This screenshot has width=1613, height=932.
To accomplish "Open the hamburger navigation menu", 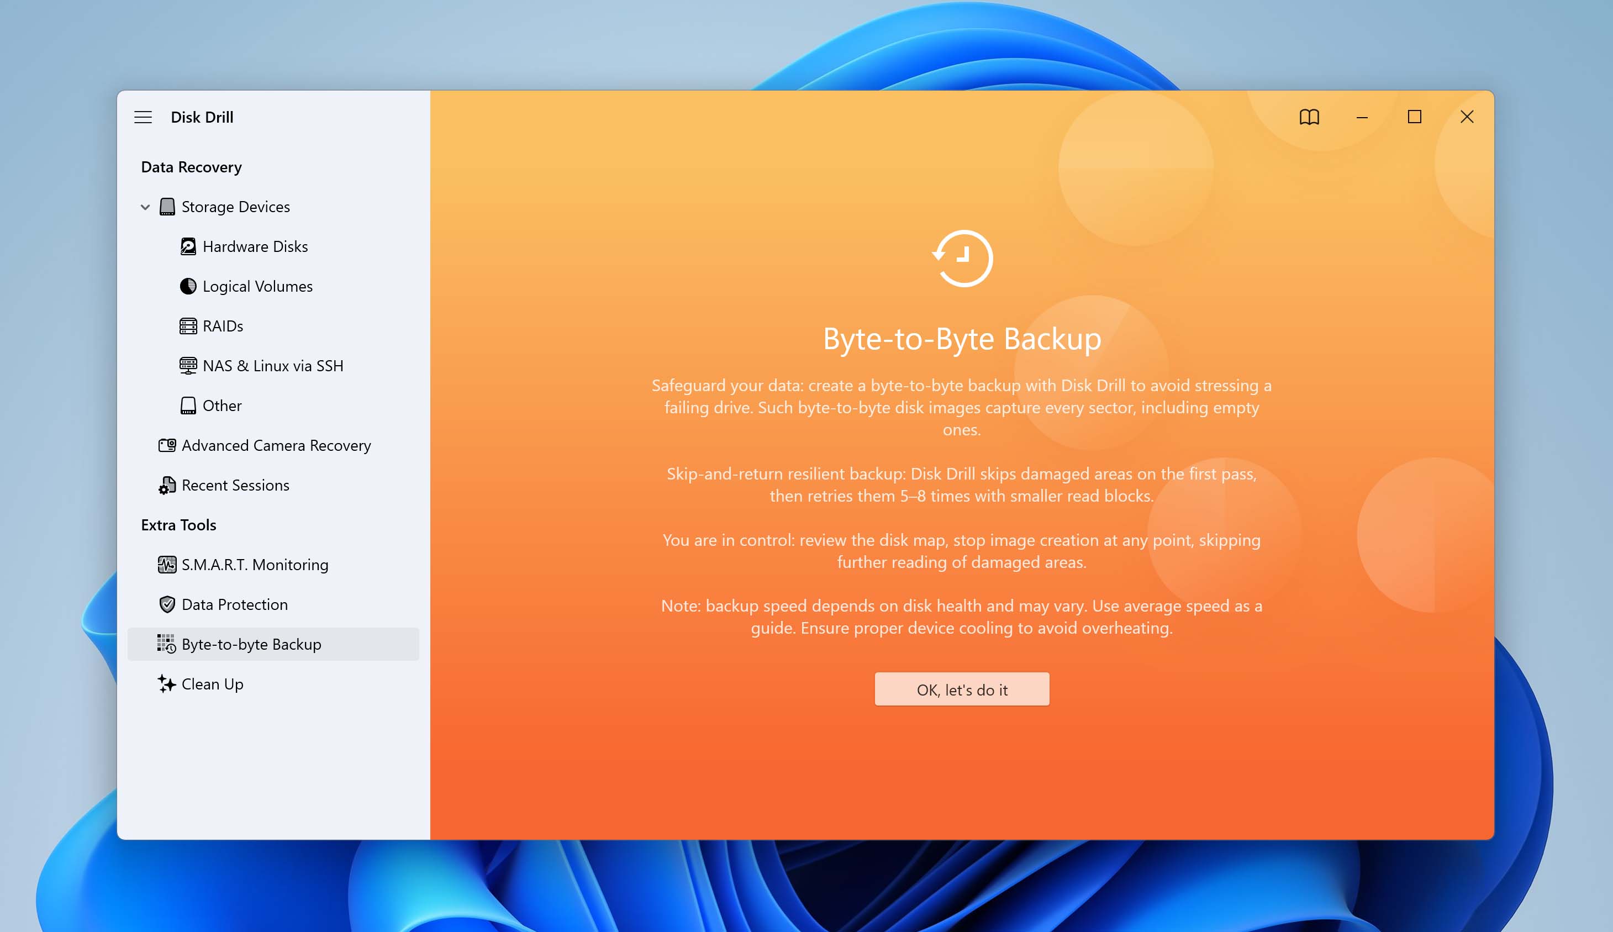I will (143, 117).
